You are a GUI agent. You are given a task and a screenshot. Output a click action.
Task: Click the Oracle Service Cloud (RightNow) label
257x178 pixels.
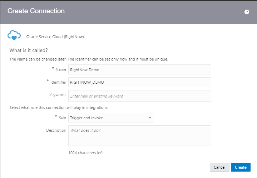tap(55, 36)
